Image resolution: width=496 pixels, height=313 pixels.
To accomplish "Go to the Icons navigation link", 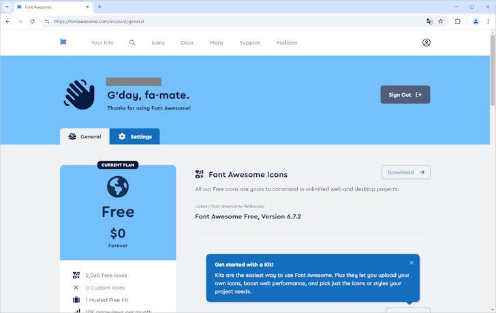I will point(158,43).
